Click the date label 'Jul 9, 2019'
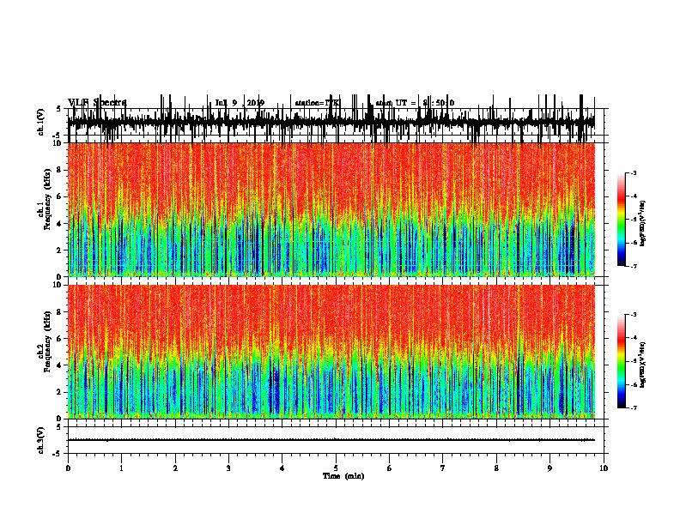Image resolution: width=680 pixels, height=525 pixels. [x=240, y=103]
